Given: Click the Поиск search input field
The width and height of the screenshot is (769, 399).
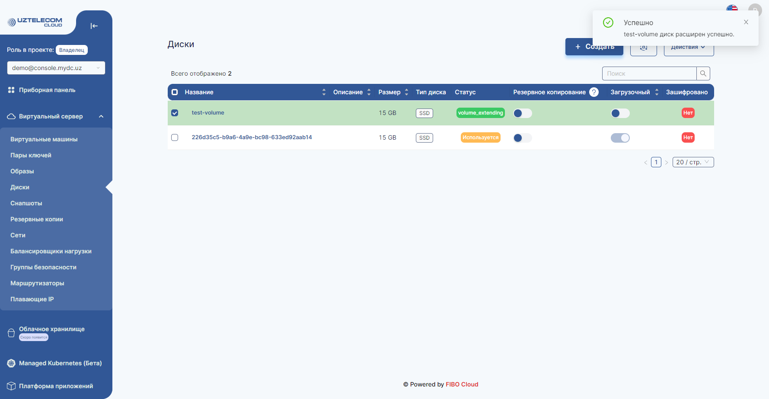Looking at the screenshot, I should [x=649, y=73].
